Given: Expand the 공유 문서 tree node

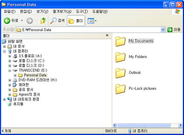Looking at the screenshot, I should pos(10,90).
